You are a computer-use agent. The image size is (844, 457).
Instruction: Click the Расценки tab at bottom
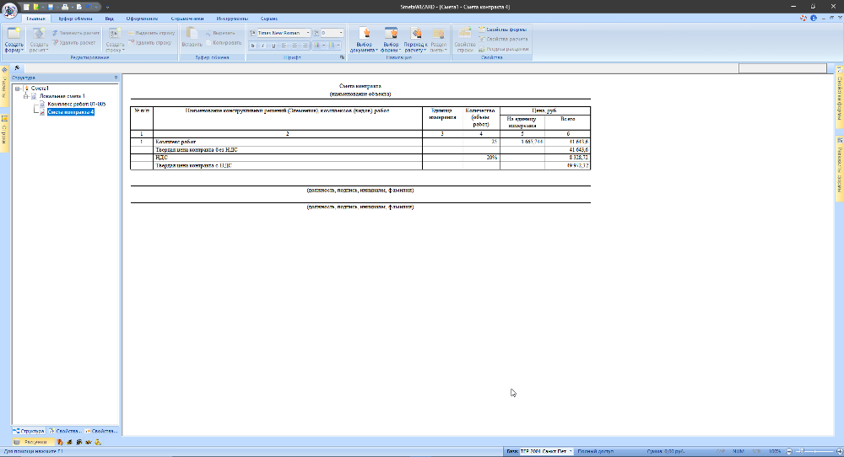pyautogui.click(x=32, y=442)
